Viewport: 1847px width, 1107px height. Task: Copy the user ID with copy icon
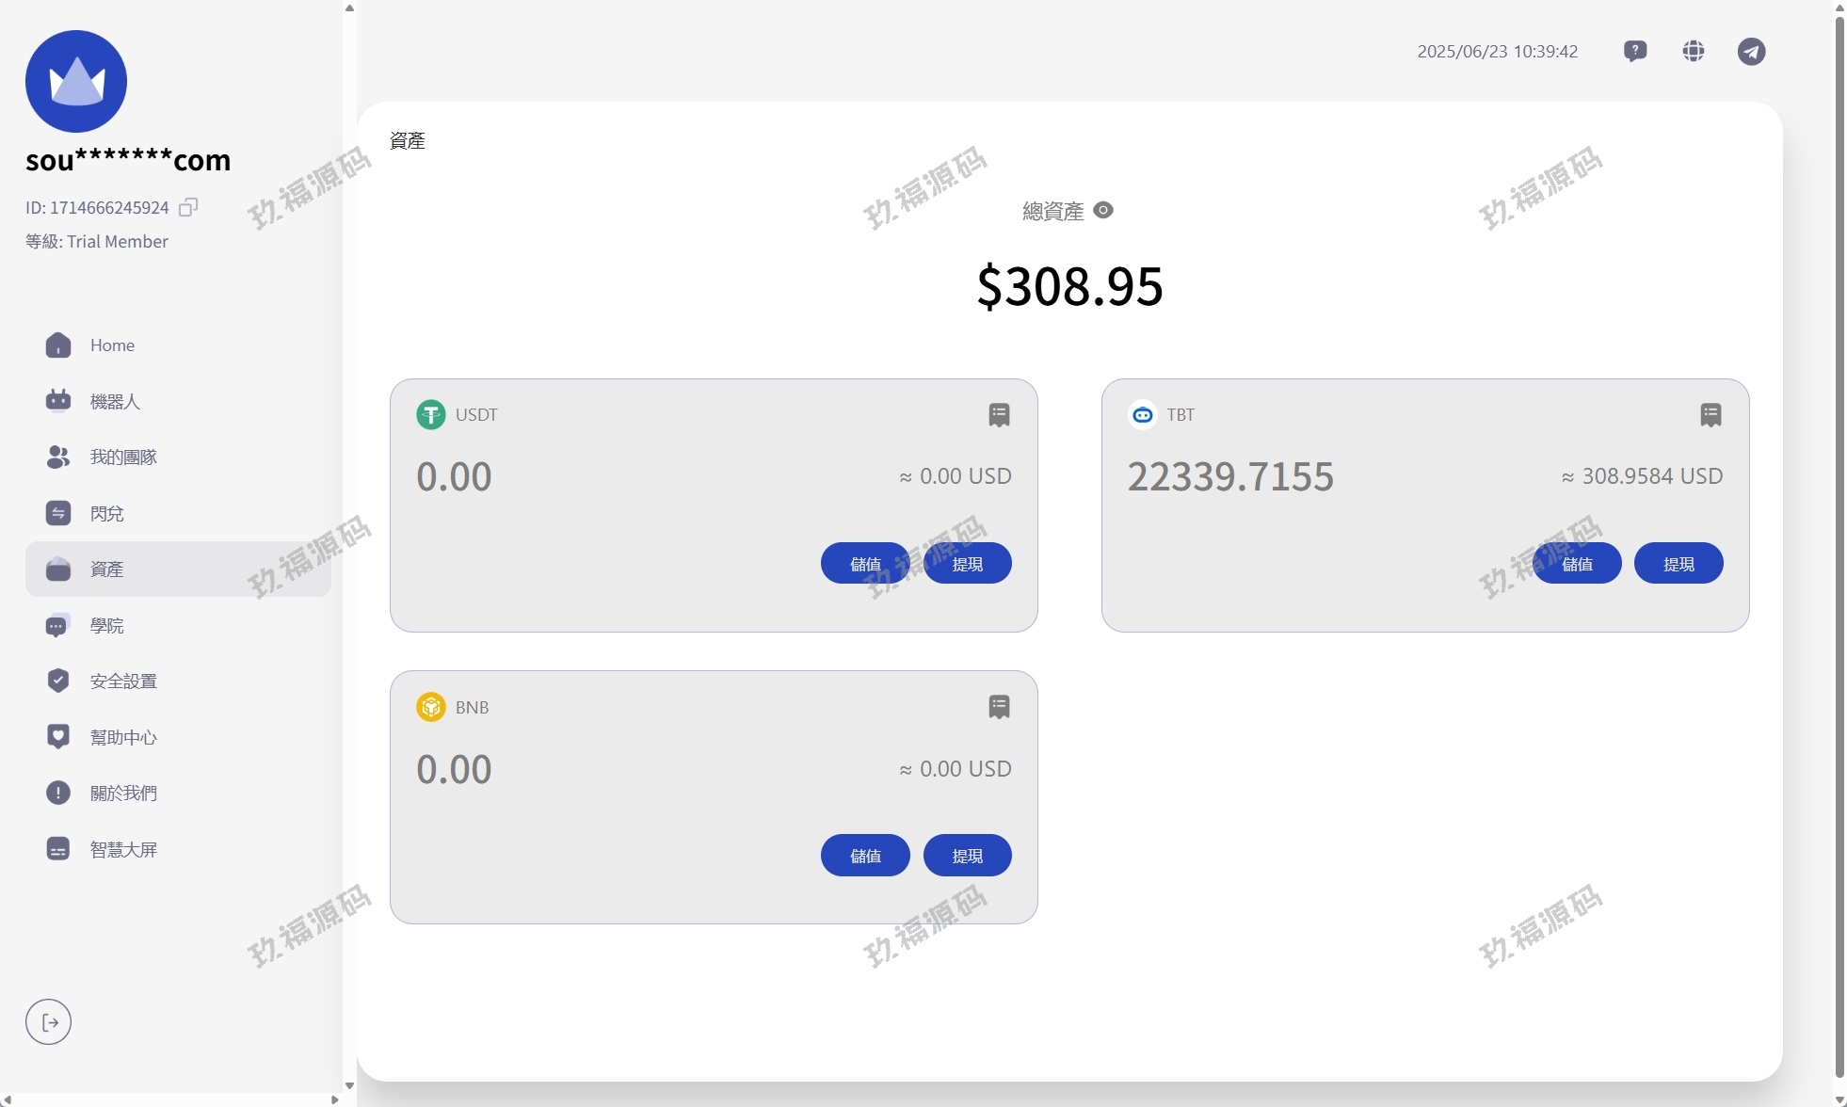[188, 207]
